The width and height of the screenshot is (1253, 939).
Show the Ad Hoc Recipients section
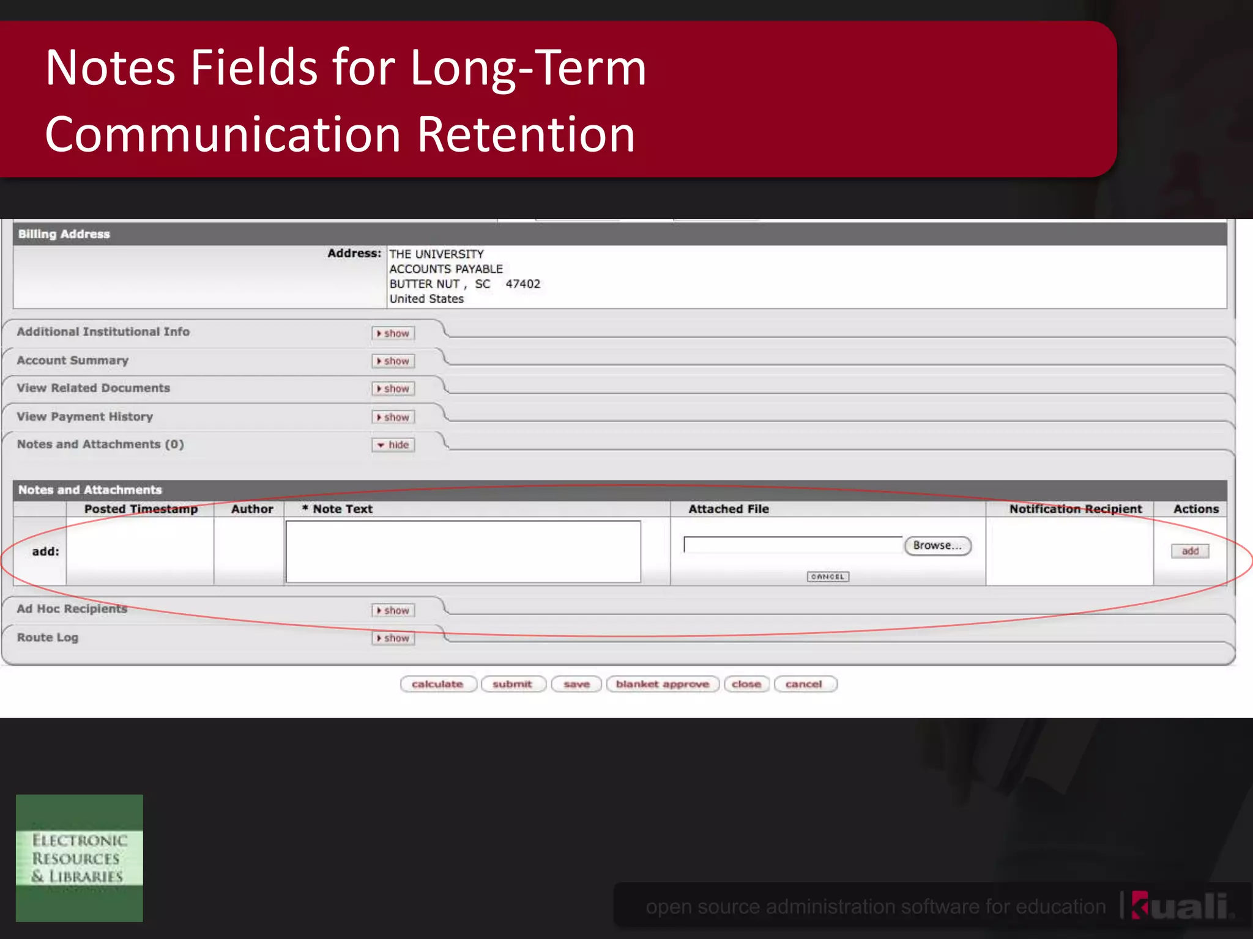point(393,611)
